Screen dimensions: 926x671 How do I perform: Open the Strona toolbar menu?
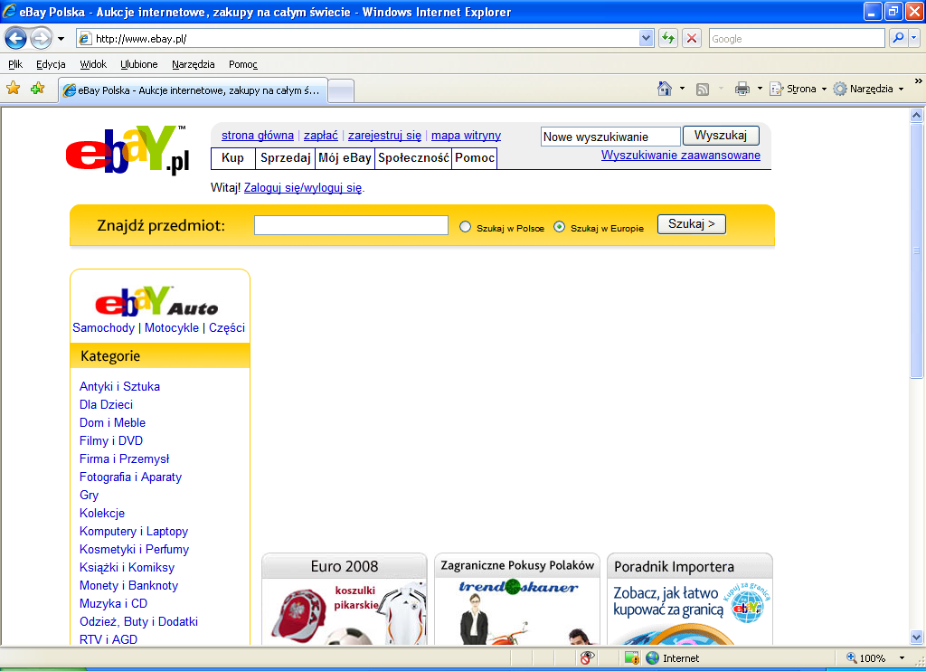798,89
